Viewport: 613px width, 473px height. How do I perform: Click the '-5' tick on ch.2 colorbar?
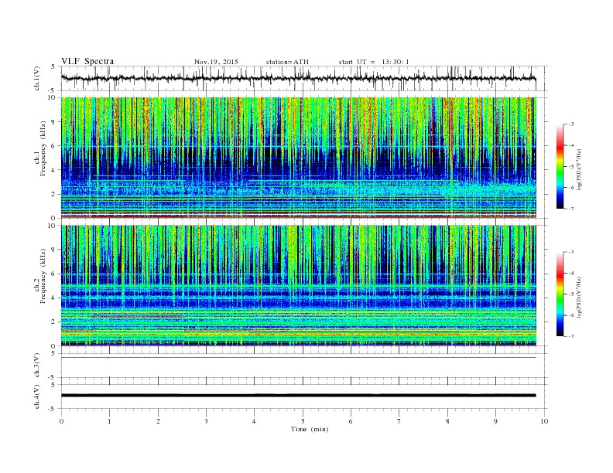tap(570, 294)
